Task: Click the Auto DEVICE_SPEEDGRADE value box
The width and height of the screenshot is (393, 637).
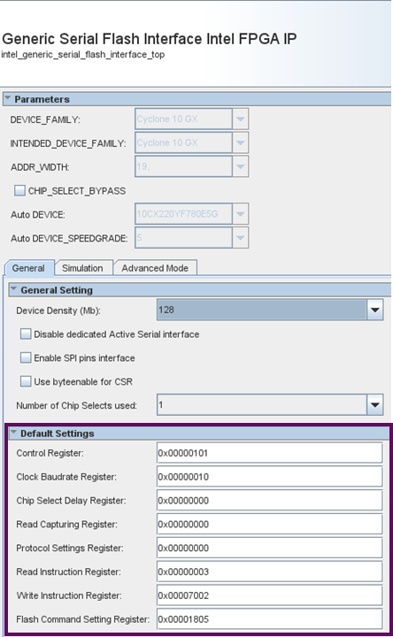Action: point(184,238)
